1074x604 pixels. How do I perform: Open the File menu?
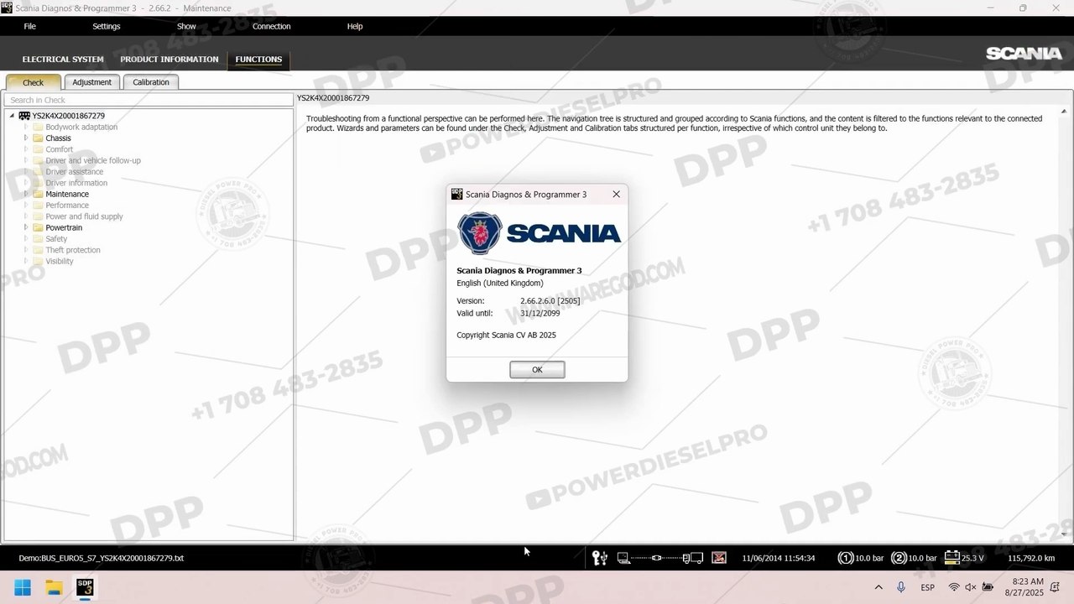pos(30,26)
